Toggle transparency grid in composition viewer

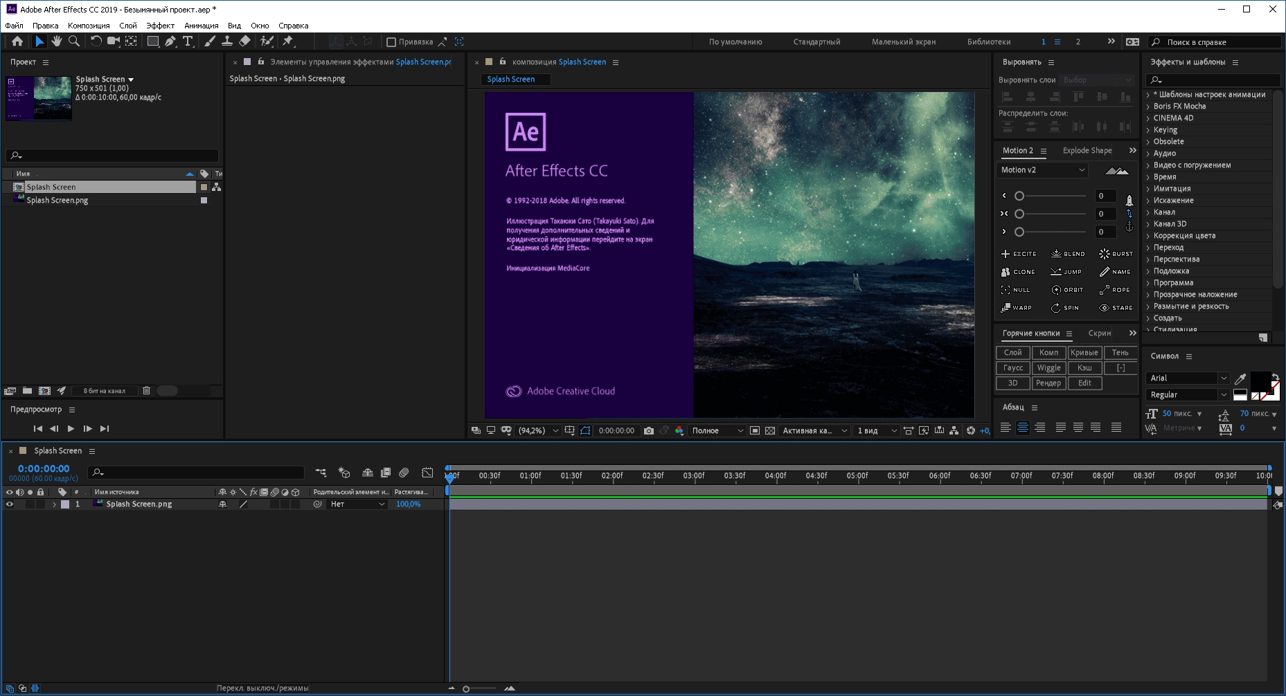coord(769,430)
